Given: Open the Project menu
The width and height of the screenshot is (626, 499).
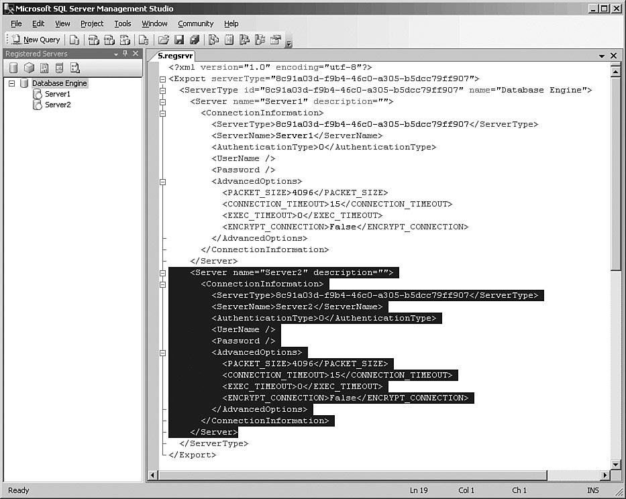Looking at the screenshot, I should click(92, 23).
